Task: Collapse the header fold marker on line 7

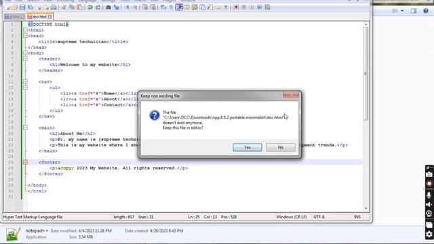Action: pos(25,59)
